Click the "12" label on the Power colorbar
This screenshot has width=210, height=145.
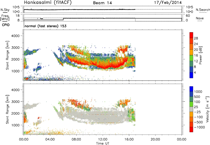[x=196, y=61]
